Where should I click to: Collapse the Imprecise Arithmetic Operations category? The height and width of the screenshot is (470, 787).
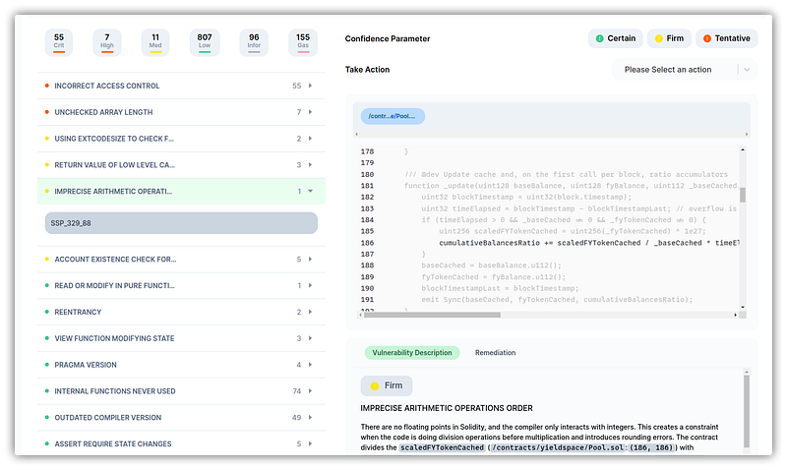[180, 191]
